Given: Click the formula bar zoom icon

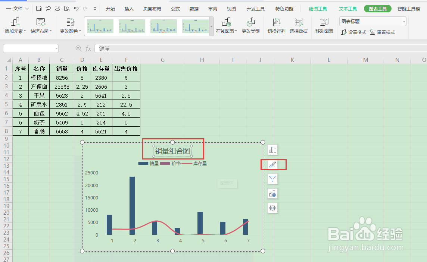Looking at the screenshot, I should click(x=78, y=48).
